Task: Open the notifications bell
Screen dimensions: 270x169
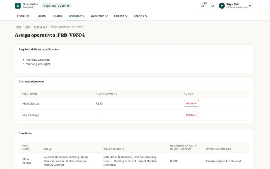Action: pos(202,6)
